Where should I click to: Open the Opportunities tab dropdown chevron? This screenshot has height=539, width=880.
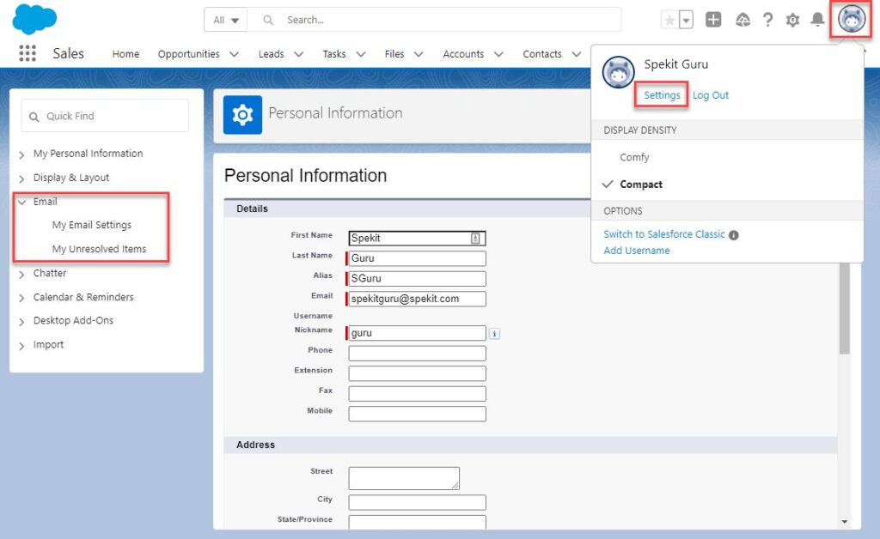pos(234,54)
